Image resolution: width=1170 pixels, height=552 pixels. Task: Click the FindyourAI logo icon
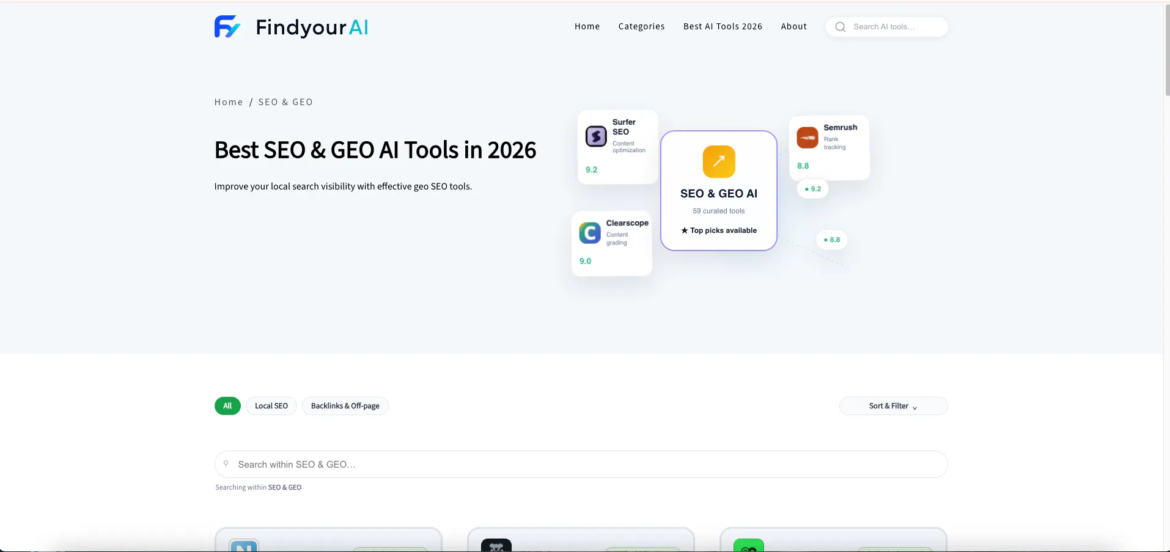point(227,27)
